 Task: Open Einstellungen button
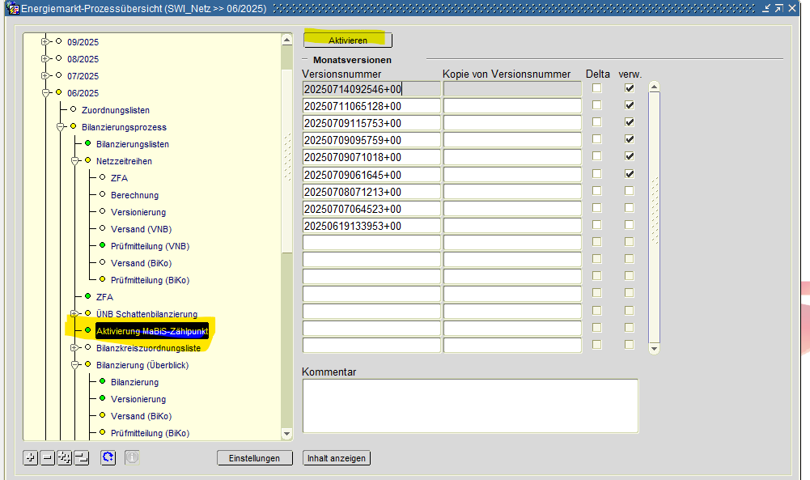(x=254, y=458)
